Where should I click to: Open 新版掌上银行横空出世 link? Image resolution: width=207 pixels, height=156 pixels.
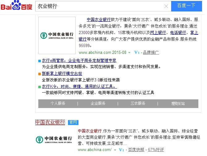62,73
